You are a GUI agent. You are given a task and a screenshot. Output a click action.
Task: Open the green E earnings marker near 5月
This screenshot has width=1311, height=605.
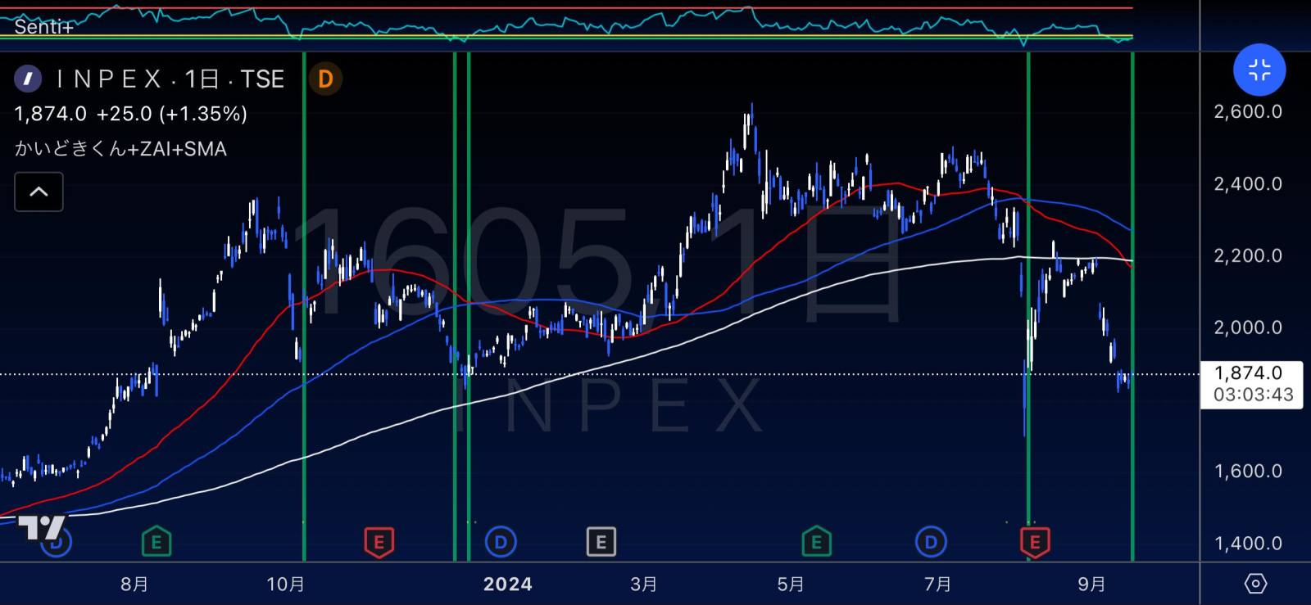tap(816, 542)
